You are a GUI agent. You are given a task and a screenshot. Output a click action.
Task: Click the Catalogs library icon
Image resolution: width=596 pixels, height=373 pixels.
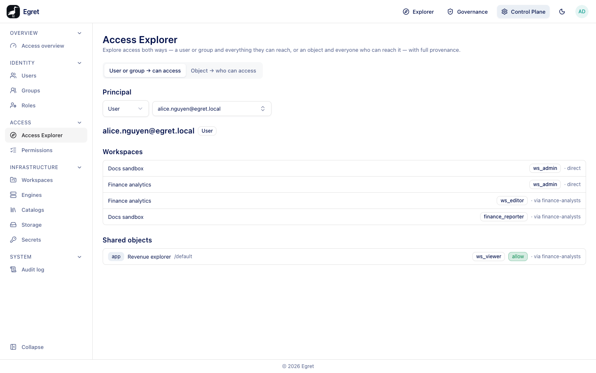13,210
